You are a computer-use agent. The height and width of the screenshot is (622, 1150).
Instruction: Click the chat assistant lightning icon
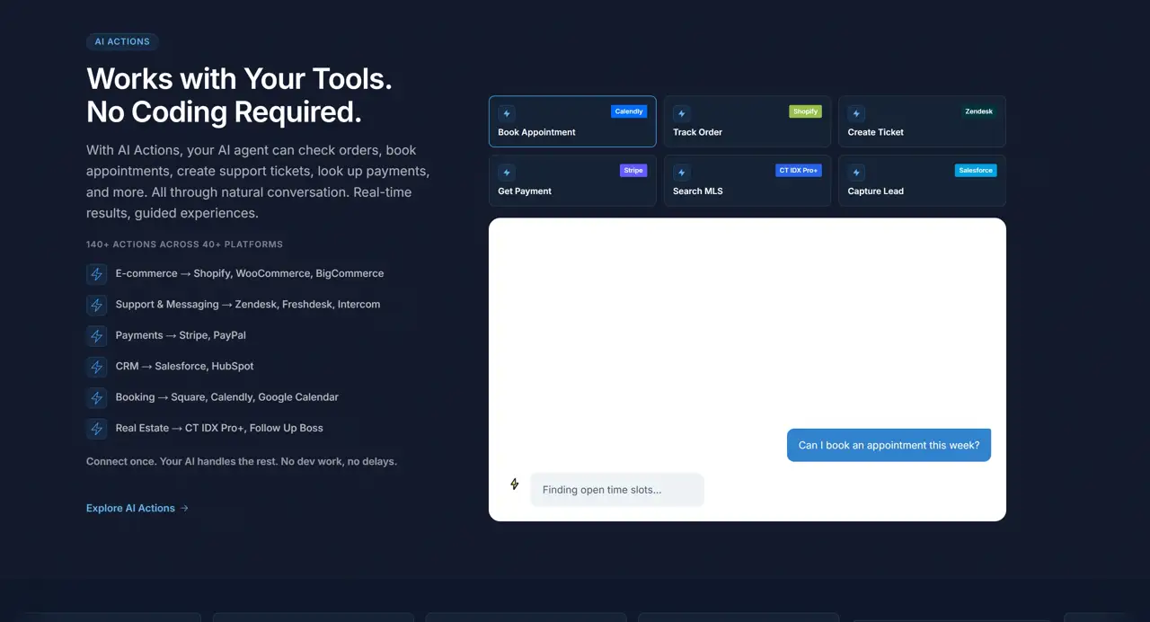pyautogui.click(x=515, y=484)
